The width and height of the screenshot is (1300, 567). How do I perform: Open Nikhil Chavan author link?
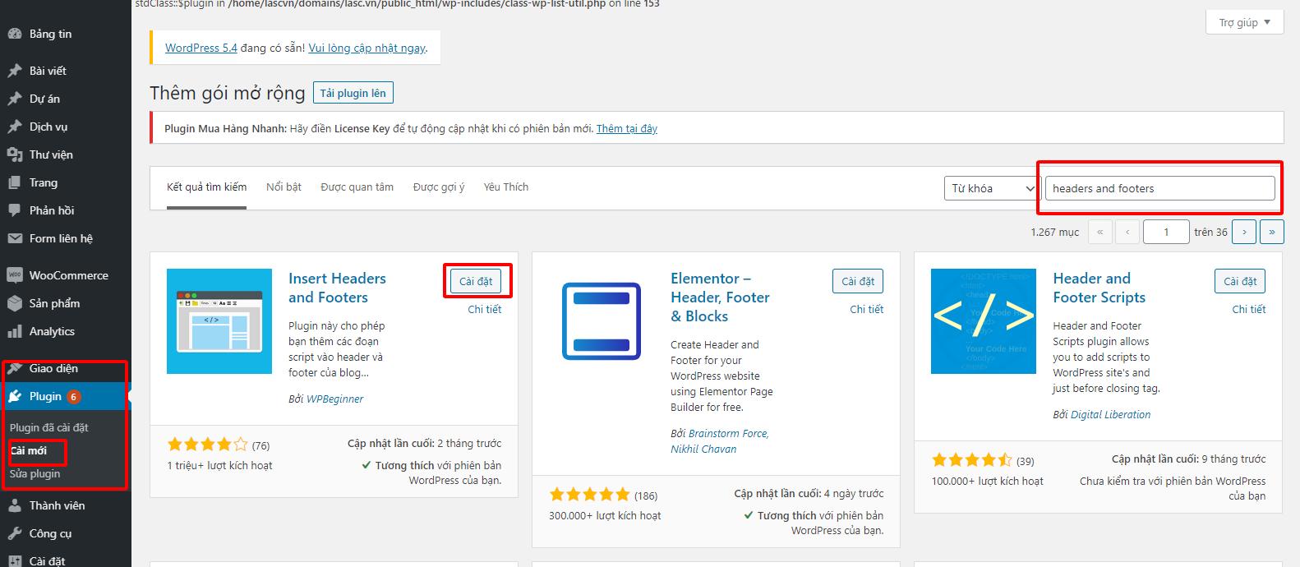[x=703, y=449]
